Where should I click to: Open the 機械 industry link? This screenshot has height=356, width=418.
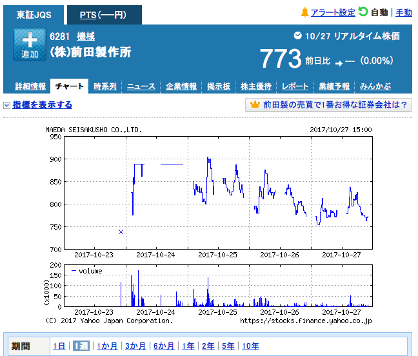(86, 36)
